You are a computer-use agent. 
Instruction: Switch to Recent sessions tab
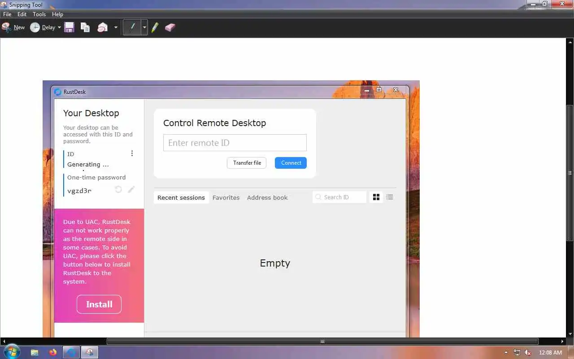(x=181, y=197)
